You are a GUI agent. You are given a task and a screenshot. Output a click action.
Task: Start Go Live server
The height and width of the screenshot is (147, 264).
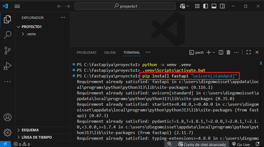[241, 144]
